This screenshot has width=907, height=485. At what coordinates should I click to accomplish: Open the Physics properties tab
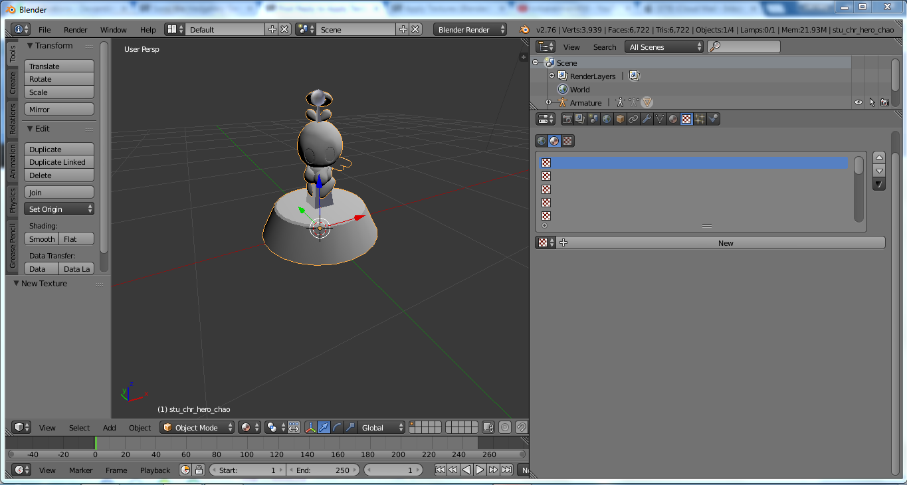click(713, 119)
